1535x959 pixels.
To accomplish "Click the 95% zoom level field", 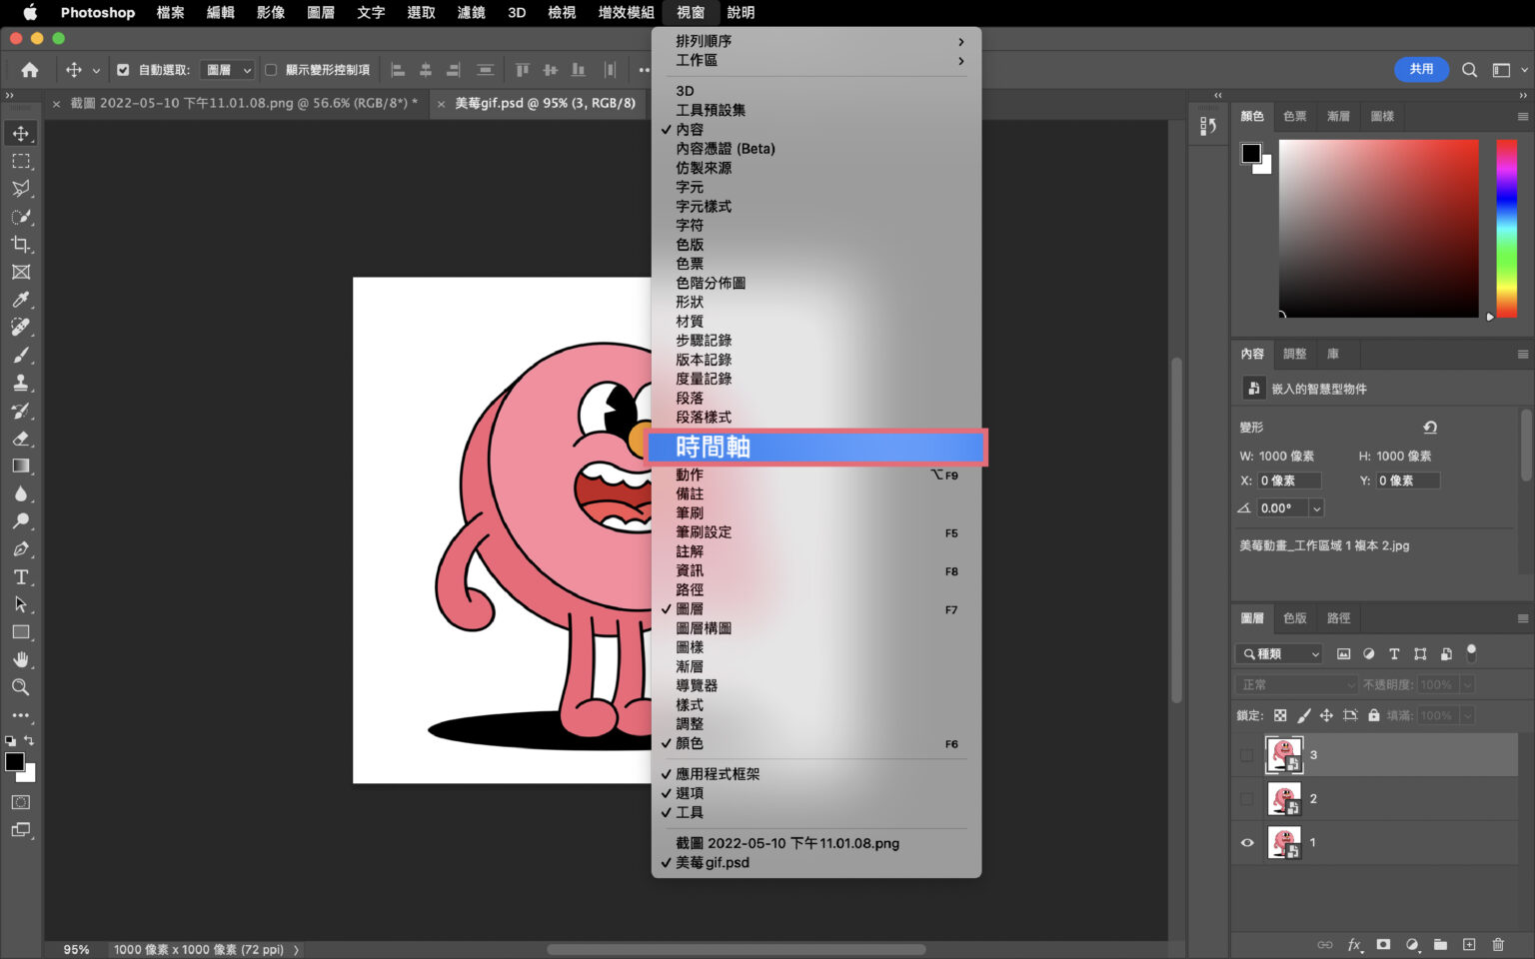I will [x=77, y=950].
